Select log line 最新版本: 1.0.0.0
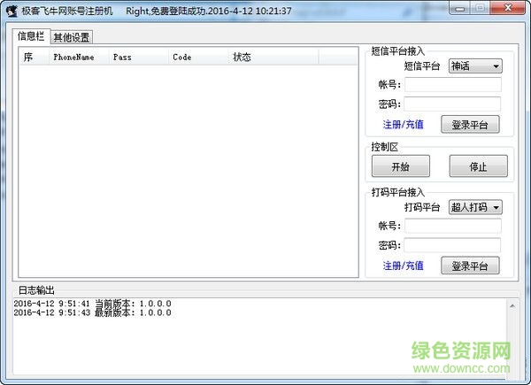 coord(92,312)
